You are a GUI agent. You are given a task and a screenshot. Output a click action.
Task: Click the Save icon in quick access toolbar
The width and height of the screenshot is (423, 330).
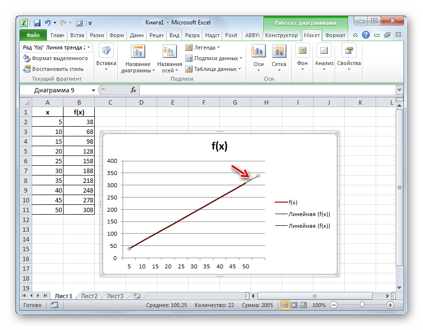[x=37, y=23]
